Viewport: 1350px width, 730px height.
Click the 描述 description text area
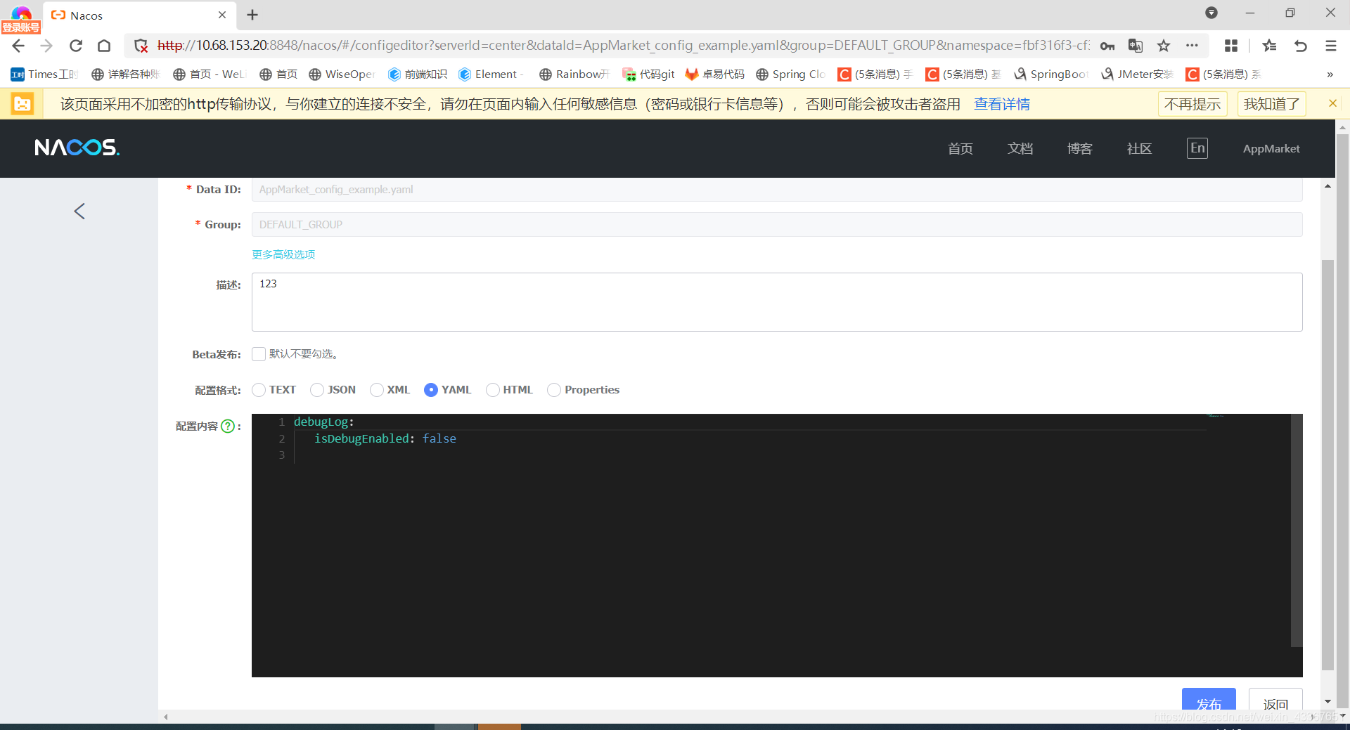coord(777,302)
